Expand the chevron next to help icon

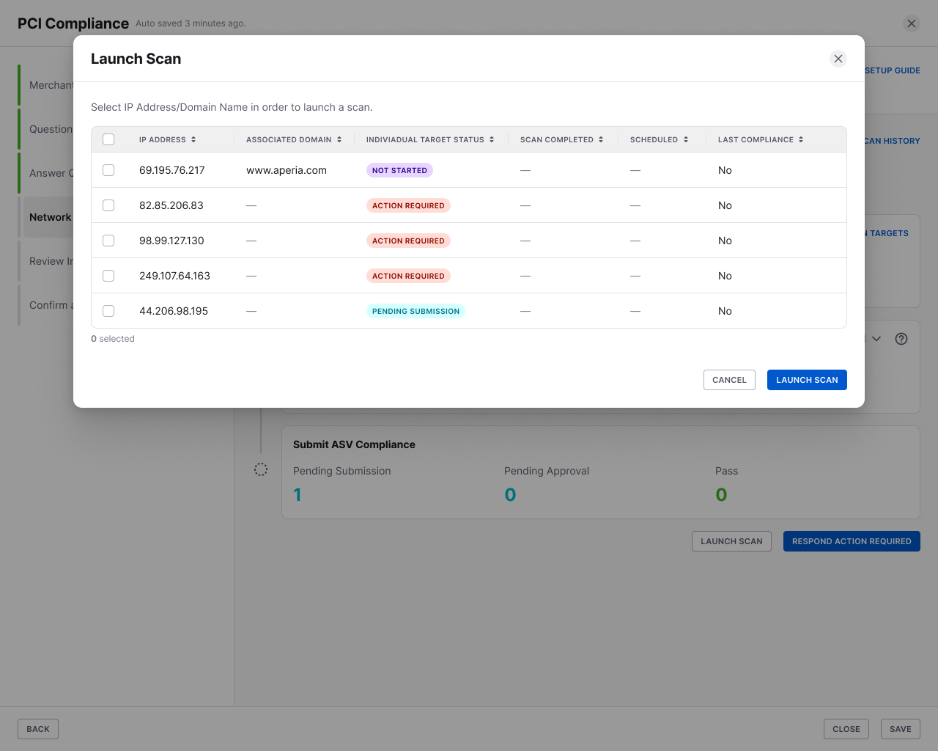(x=876, y=339)
